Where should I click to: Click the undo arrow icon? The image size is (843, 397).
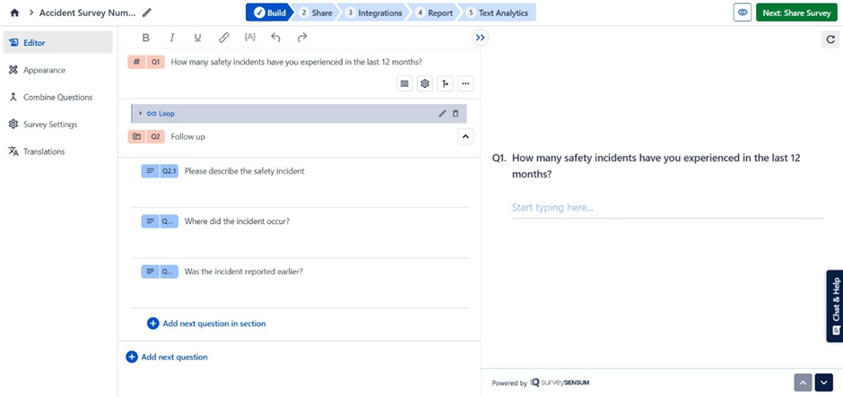click(276, 38)
